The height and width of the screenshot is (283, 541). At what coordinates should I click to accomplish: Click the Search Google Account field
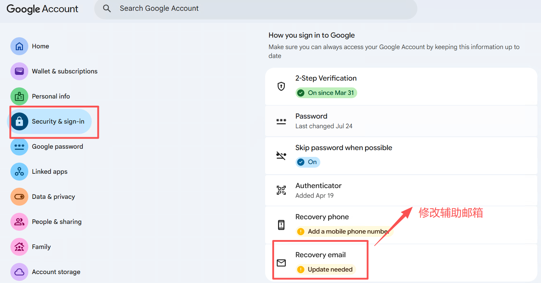pyautogui.click(x=256, y=9)
